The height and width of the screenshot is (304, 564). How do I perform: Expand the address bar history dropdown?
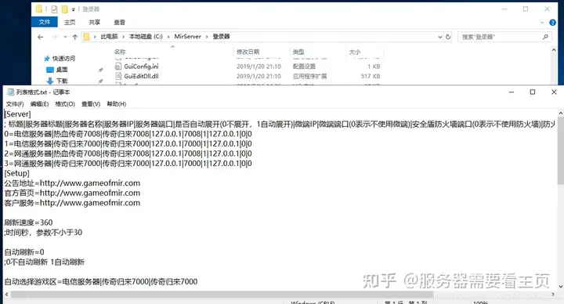tap(440, 37)
